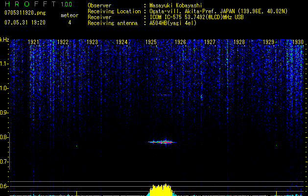308x196 pixels.
Task: Select the file name 0705311920.png
Action: [x=25, y=13]
